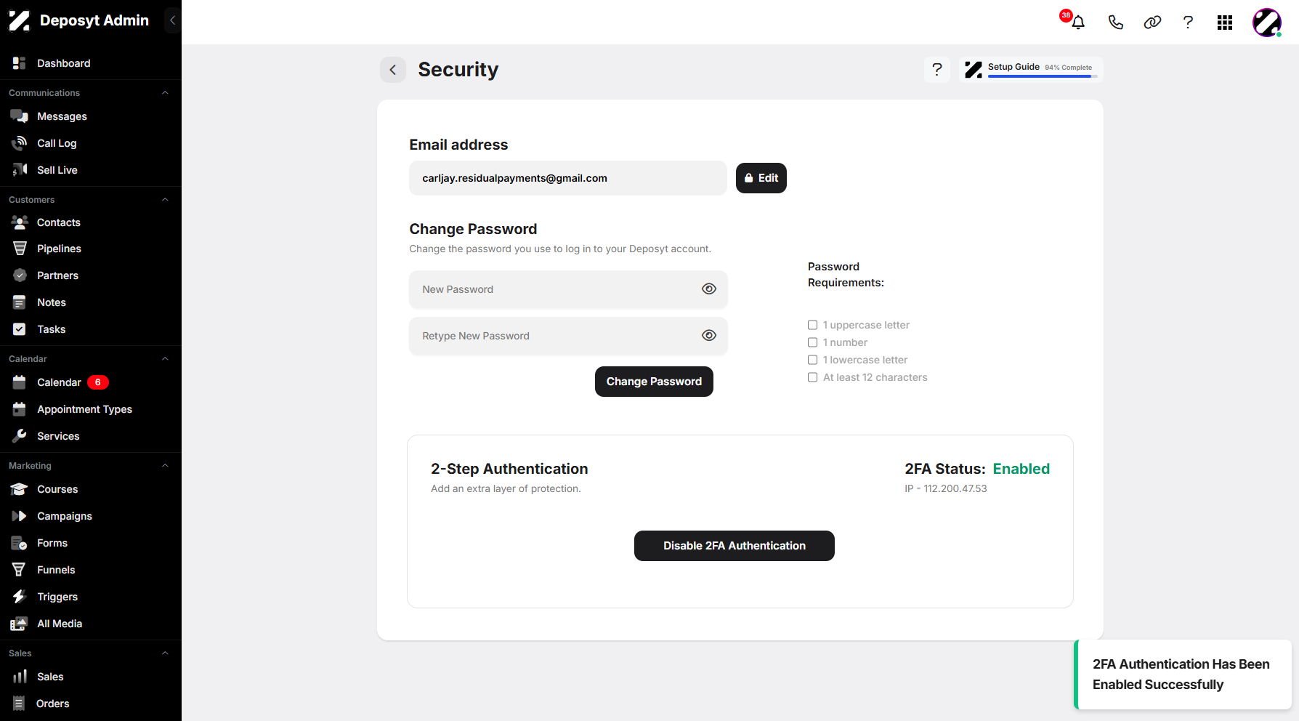Click the header question mark help icon

[1188, 22]
